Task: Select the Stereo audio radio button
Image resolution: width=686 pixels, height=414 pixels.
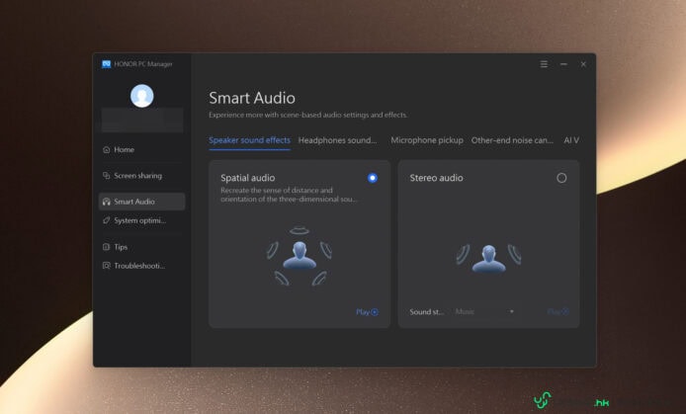Action: click(x=561, y=178)
